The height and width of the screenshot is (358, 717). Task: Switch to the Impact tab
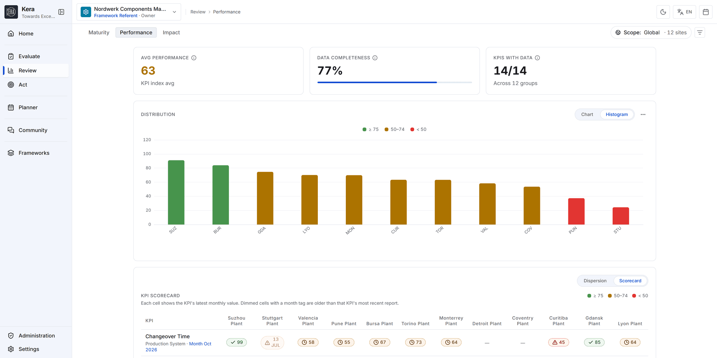click(x=171, y=33)
